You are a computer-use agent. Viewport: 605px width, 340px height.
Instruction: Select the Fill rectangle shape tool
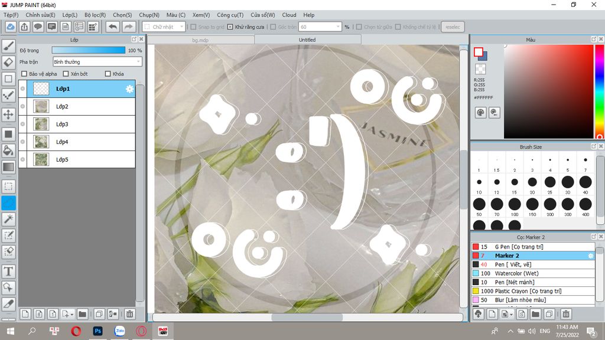point(8,134)
